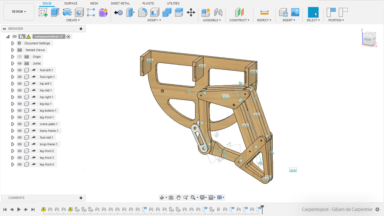Click the Offset Plane icon under Construct
This screenshot has height=216, width=384.
[x=240, y=12]
